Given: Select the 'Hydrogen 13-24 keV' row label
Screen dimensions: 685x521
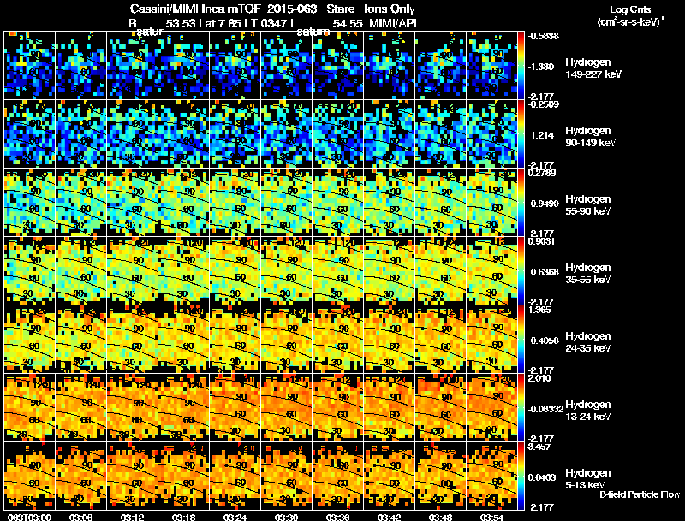Looking at the screenshot, I should tap(588, 411).
